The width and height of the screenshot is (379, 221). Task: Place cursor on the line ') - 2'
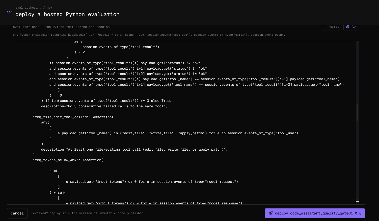tap(80, 52)
